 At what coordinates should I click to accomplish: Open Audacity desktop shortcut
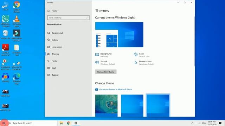(x=6, y=78)
